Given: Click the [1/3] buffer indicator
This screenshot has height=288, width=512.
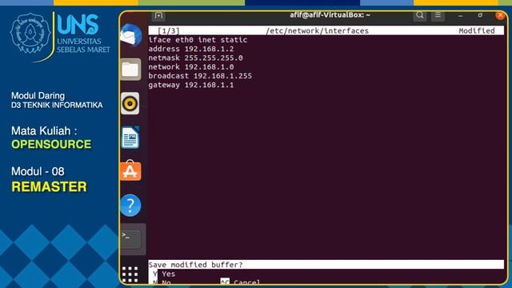Looking at the screenshot, I should point(169,30).
